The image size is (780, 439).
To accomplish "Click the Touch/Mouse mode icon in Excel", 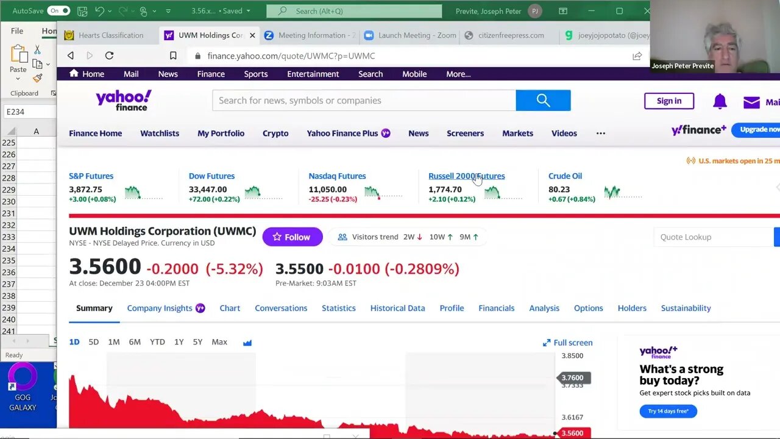I will point(144,11).
